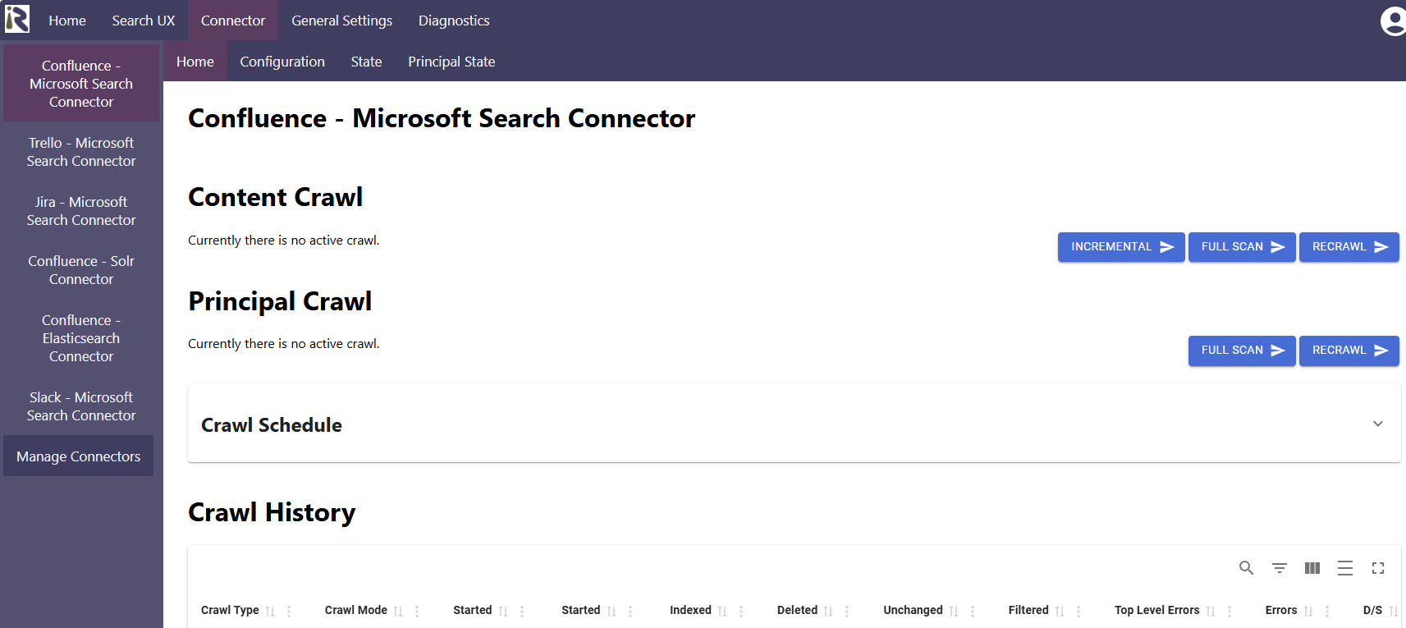Sort by Indexed column arrows
The image size is (1406, 628).
pos(722,611)
